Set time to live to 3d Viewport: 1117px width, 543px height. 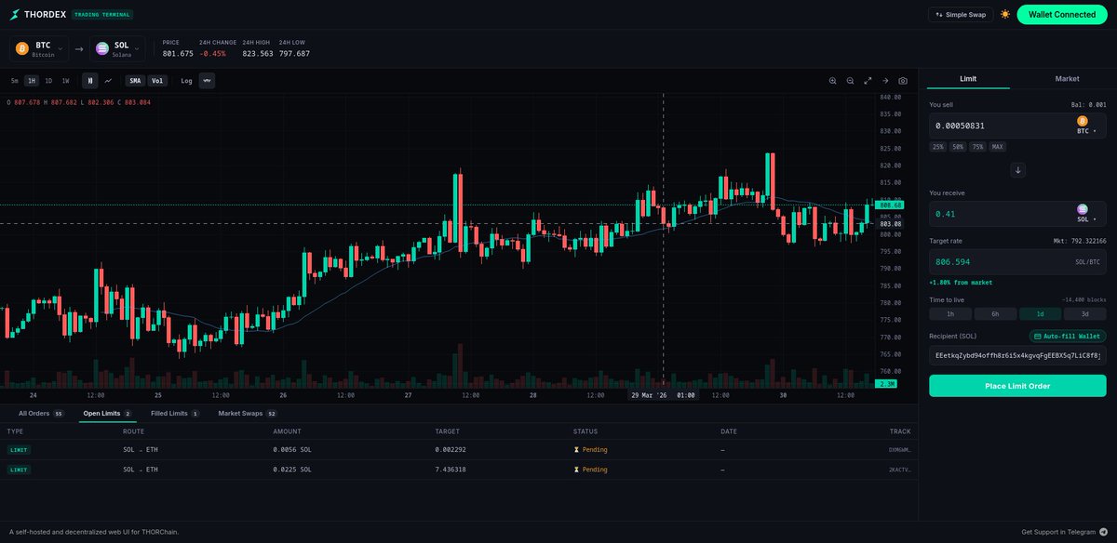coord(1084,314)
